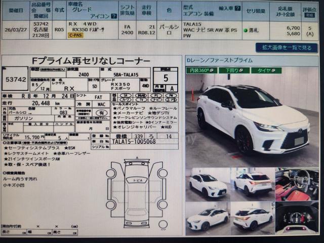Screen dimensions: 324x243
Task: Click the 落札 auction result text
Action: pyautogui.click(x=253, y=30)
